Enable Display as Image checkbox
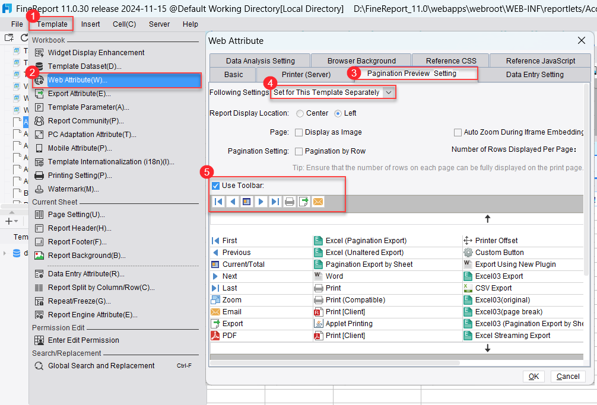 (x=299, y=132)
